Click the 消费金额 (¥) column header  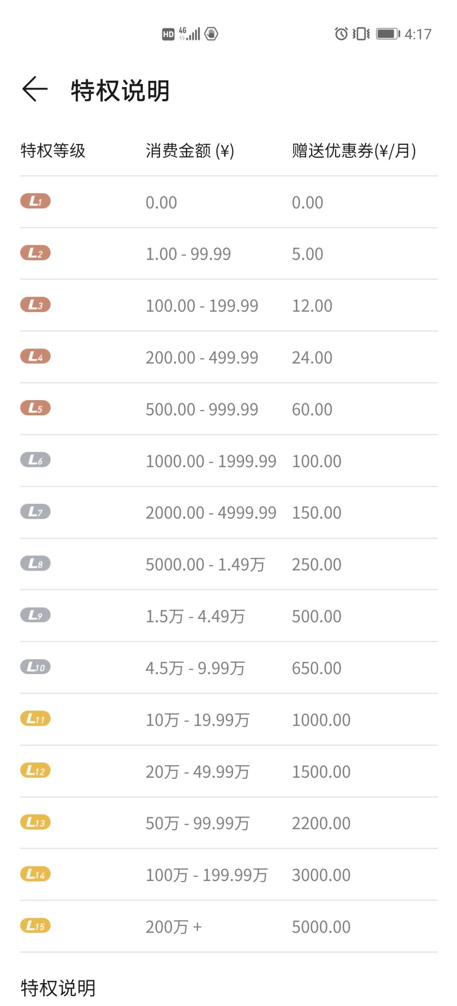tap(190, 151)
